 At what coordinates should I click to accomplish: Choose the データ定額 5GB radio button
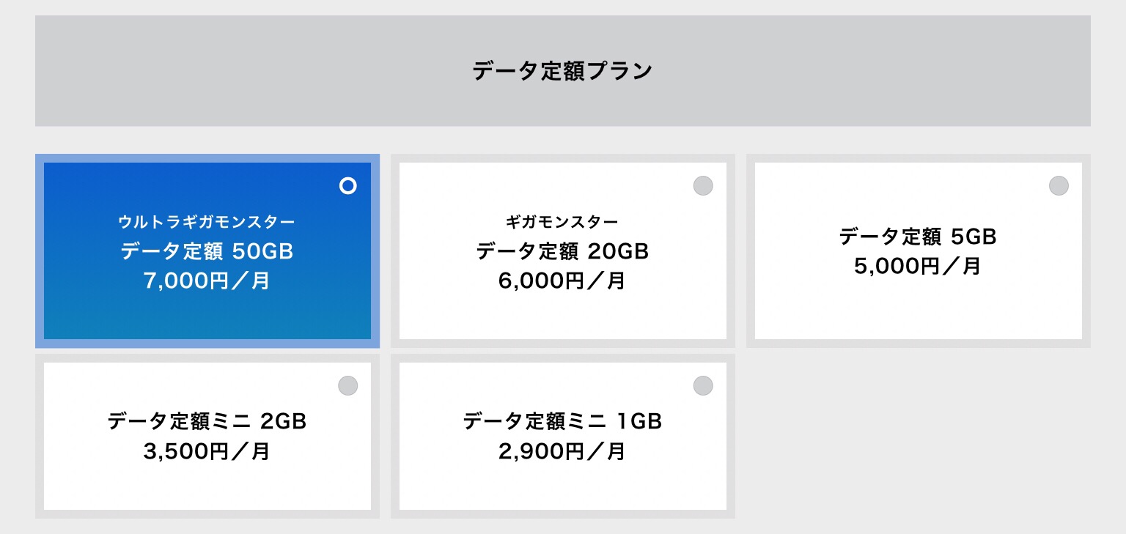[1059, 186]
